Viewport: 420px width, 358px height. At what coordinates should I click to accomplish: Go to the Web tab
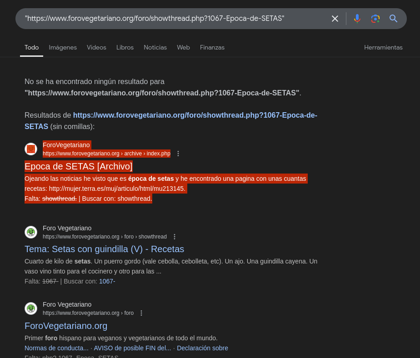(x=183, y=47)
